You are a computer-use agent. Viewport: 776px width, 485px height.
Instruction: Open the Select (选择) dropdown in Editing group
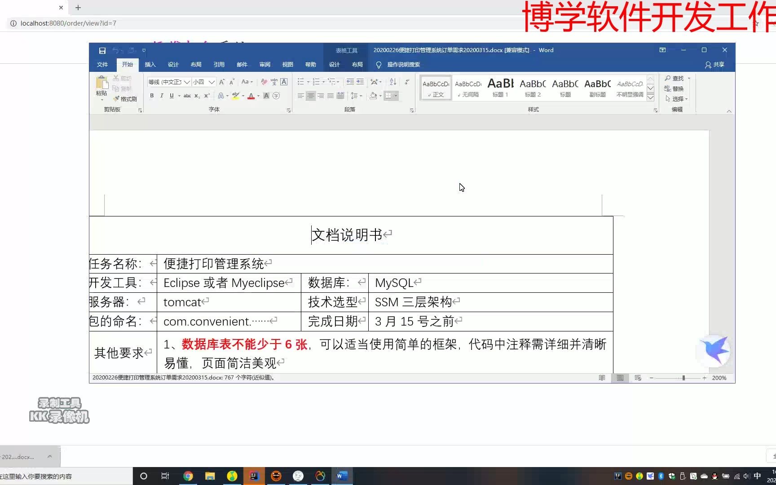point(677,99)
